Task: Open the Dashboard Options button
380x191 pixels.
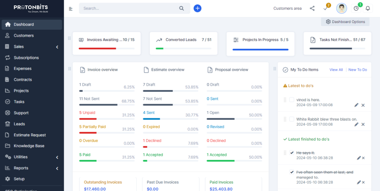Action: pyautogui.click(x=345, y=22)
